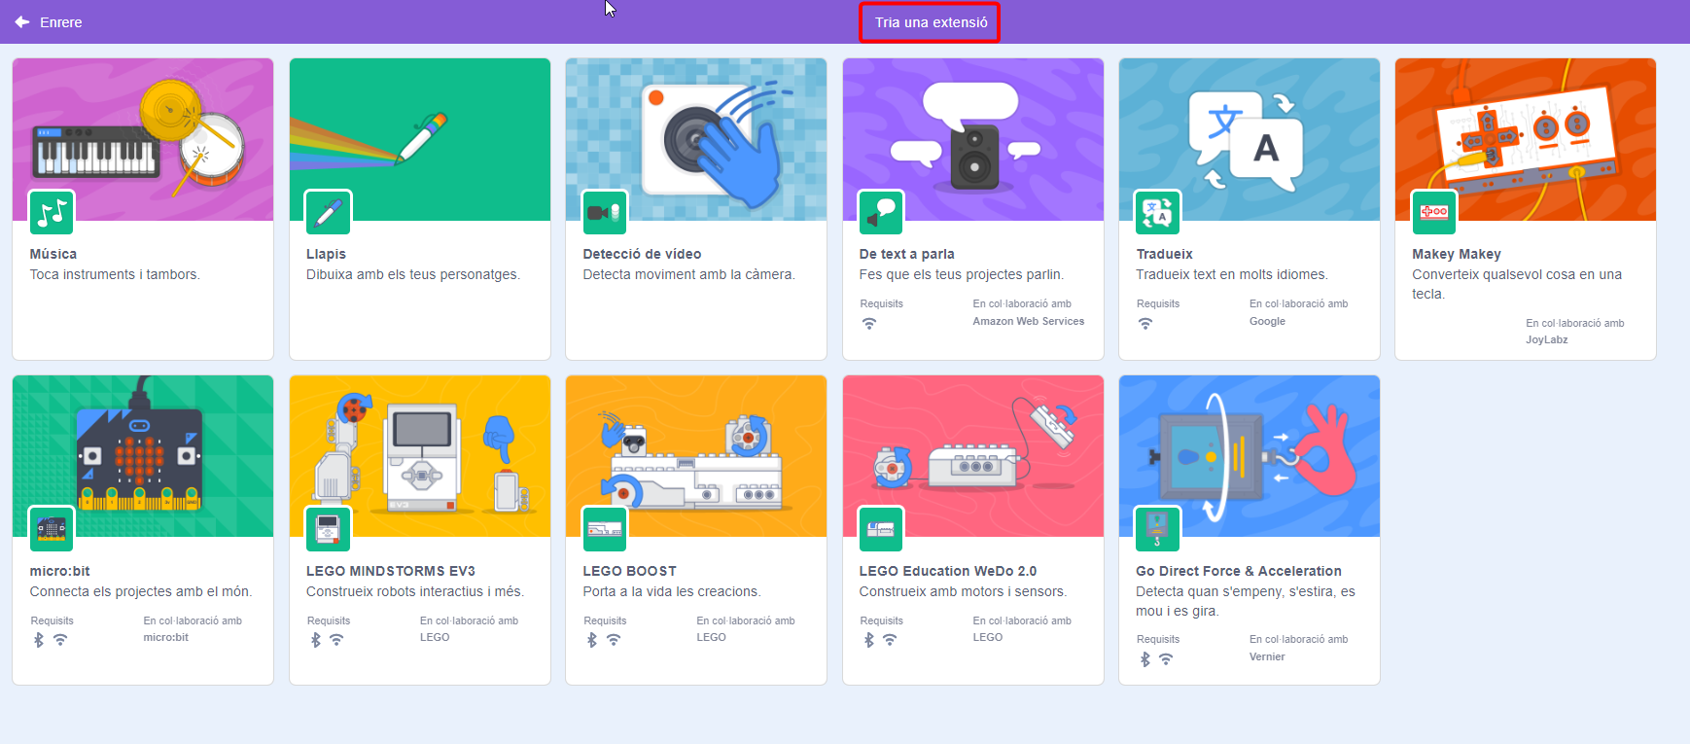Click the Tradueix translate icon
Screen dimensions: 1690x744
1157,213
